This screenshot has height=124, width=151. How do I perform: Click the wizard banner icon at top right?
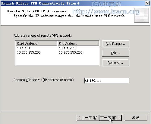[141, 15]
